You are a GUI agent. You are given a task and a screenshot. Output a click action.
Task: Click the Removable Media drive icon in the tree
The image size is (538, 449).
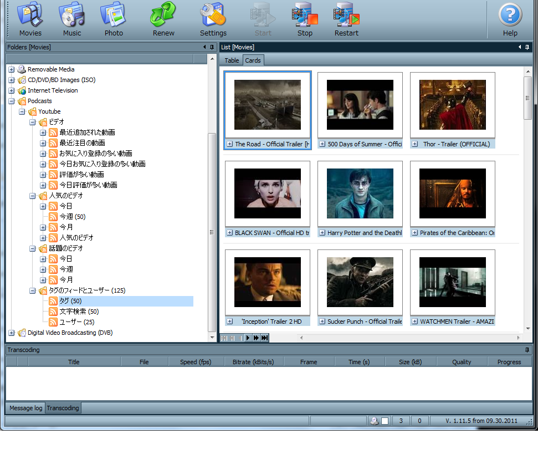22,69
